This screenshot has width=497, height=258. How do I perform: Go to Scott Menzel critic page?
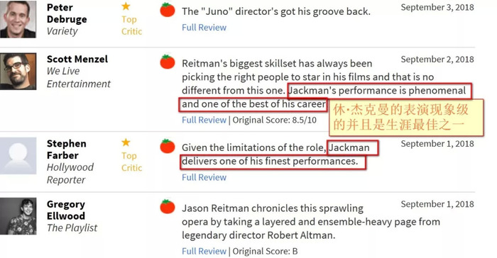pos(77,60)
